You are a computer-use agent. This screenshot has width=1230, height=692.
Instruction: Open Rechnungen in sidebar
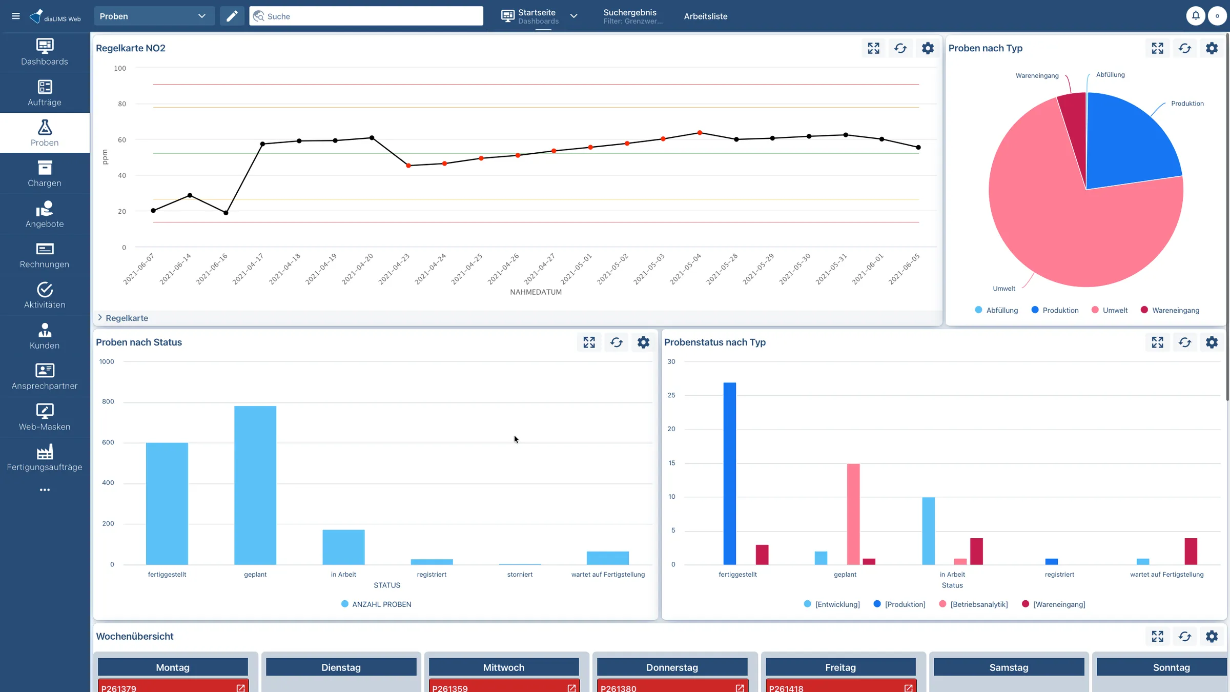(45, 255)
